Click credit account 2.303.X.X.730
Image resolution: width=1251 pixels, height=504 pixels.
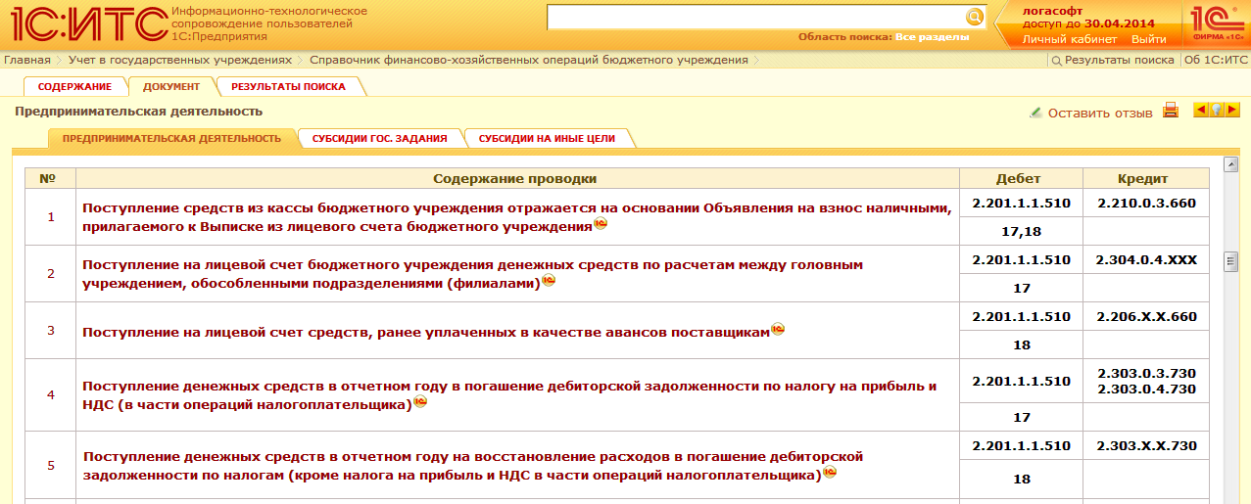coord(1147,445)
